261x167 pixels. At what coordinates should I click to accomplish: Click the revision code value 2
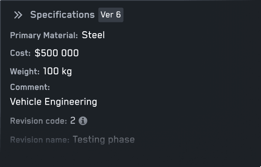(73, 120)
